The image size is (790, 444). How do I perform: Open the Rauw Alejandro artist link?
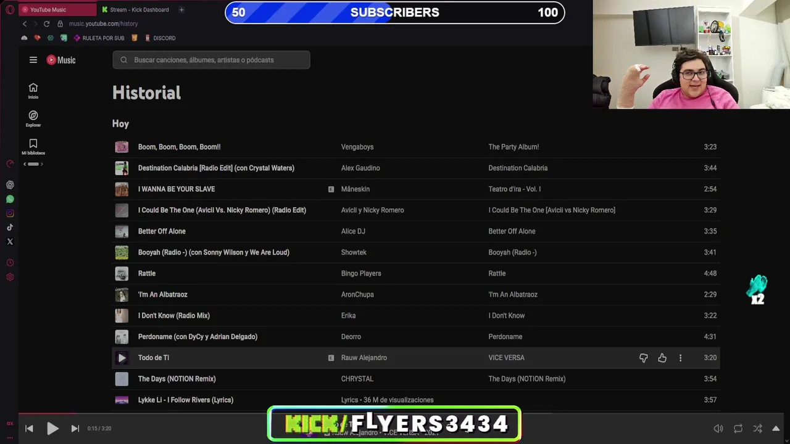tap(364, 358)
